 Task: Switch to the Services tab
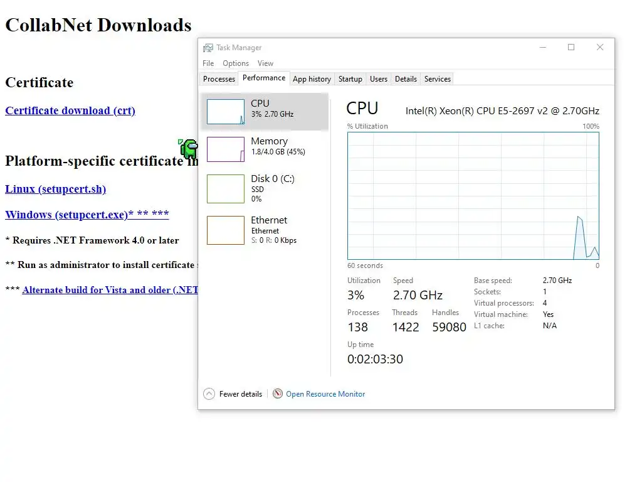pos(437,78)
